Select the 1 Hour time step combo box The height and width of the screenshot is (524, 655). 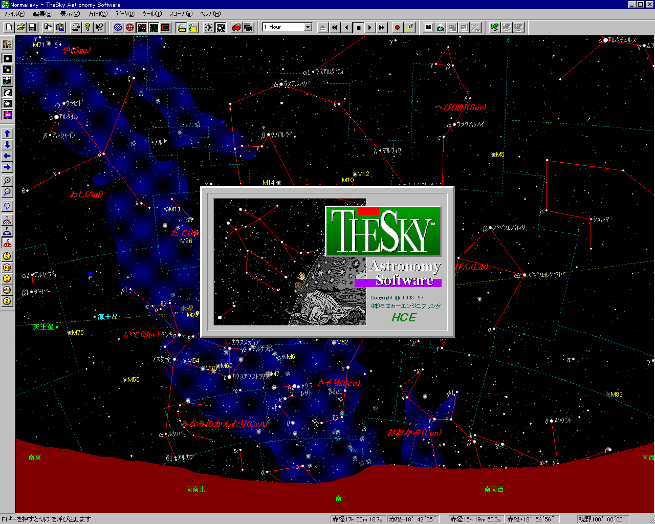point(283,27)
